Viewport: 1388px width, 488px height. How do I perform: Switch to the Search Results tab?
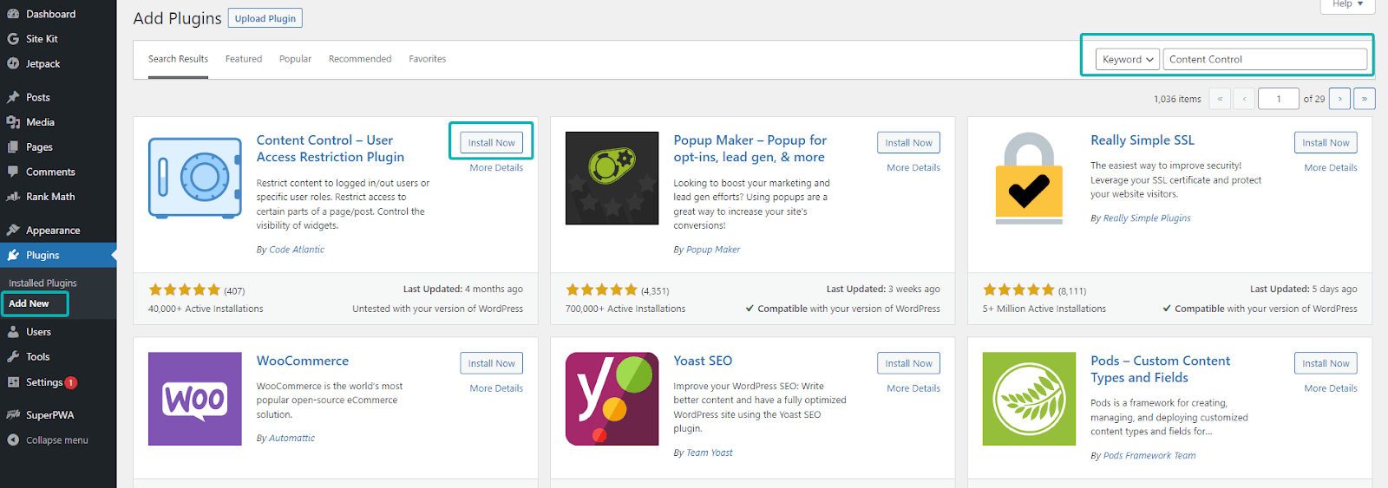(178, 59)
